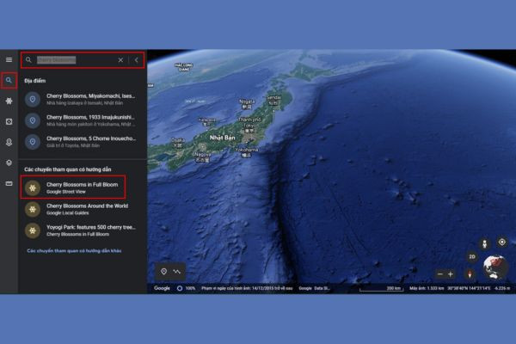This screenshot has width=516, height=344.
Task: Click the Yoyogi Park tour wheel icon
Action: [33, 230]
